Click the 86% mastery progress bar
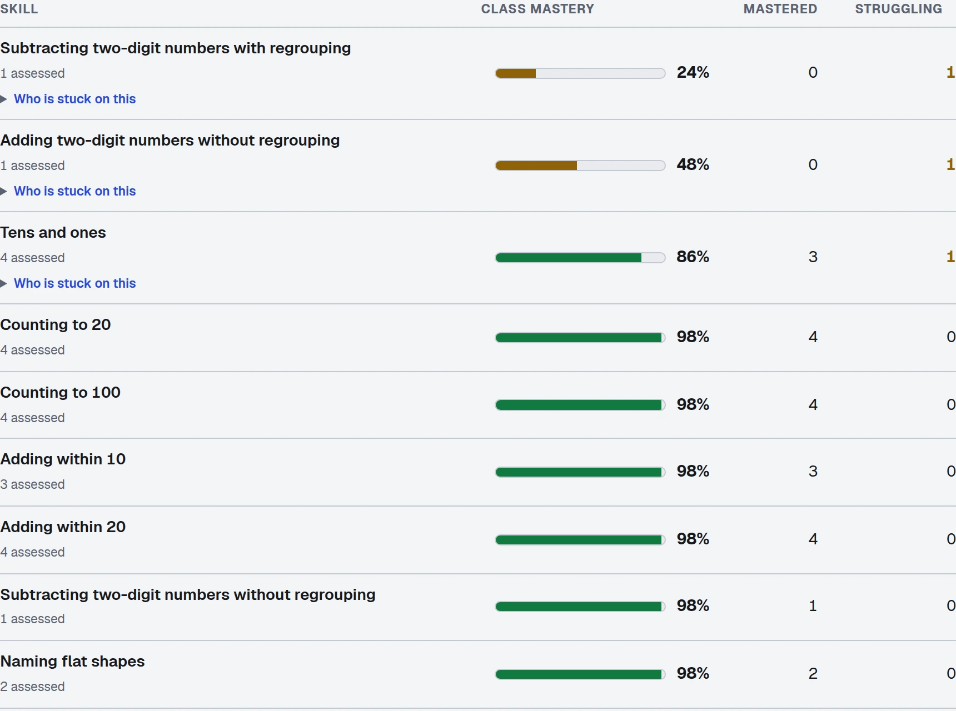The image size is (956, 711). pos(580,258)
